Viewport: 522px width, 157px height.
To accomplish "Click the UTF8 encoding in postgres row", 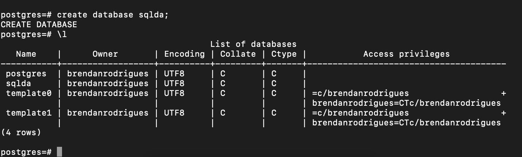I will coord(174,74).
